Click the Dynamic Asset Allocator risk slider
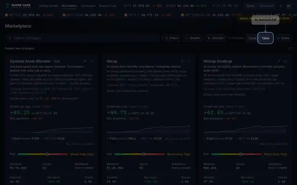The width and height of the screenshot is (297, 185). (x=43, y=154)
